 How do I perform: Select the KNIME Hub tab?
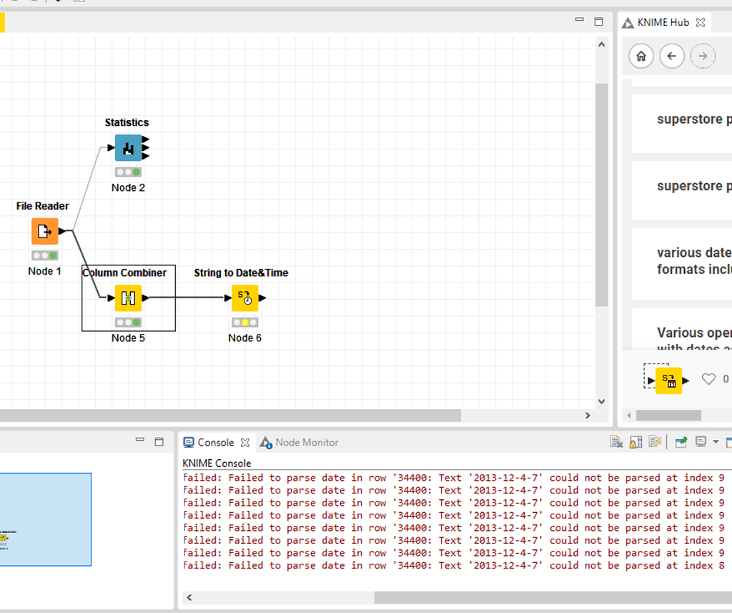(663, 22)
